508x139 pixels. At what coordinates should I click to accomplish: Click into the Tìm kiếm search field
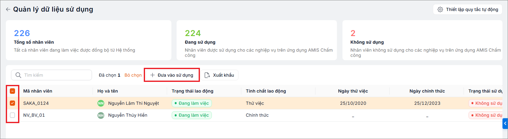tap(52, 75)
